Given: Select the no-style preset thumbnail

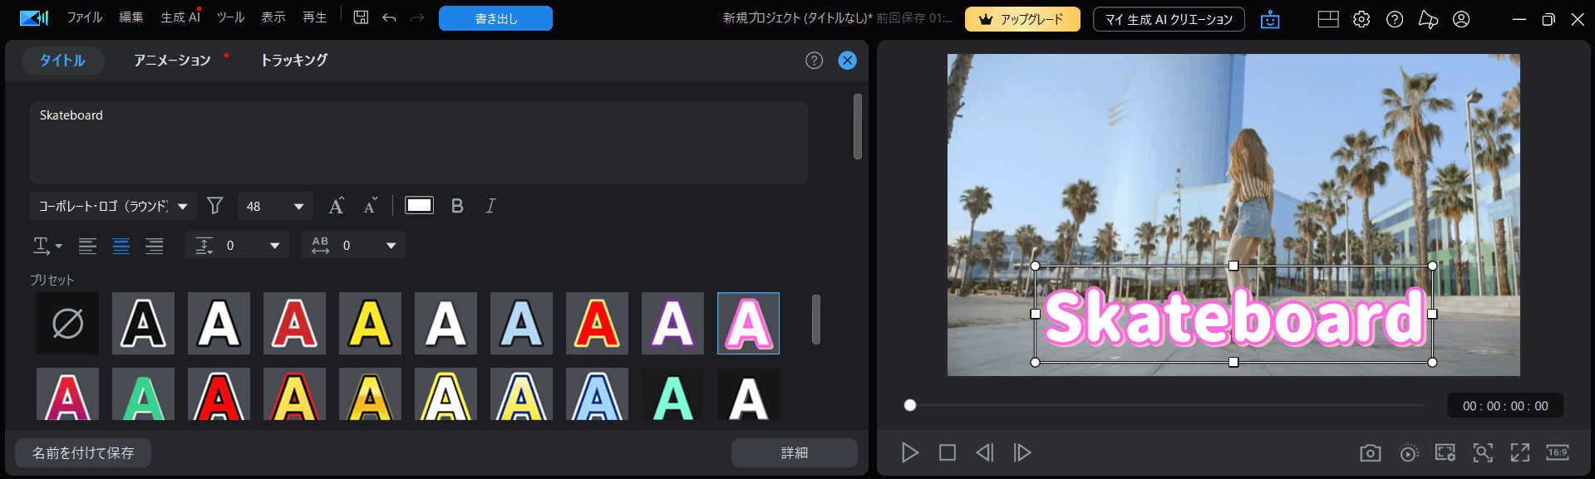Looking at the screenshot, I should 67,323.
